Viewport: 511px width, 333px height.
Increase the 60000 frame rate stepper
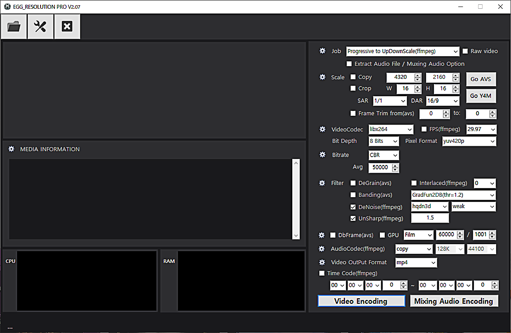click(460, 233)
